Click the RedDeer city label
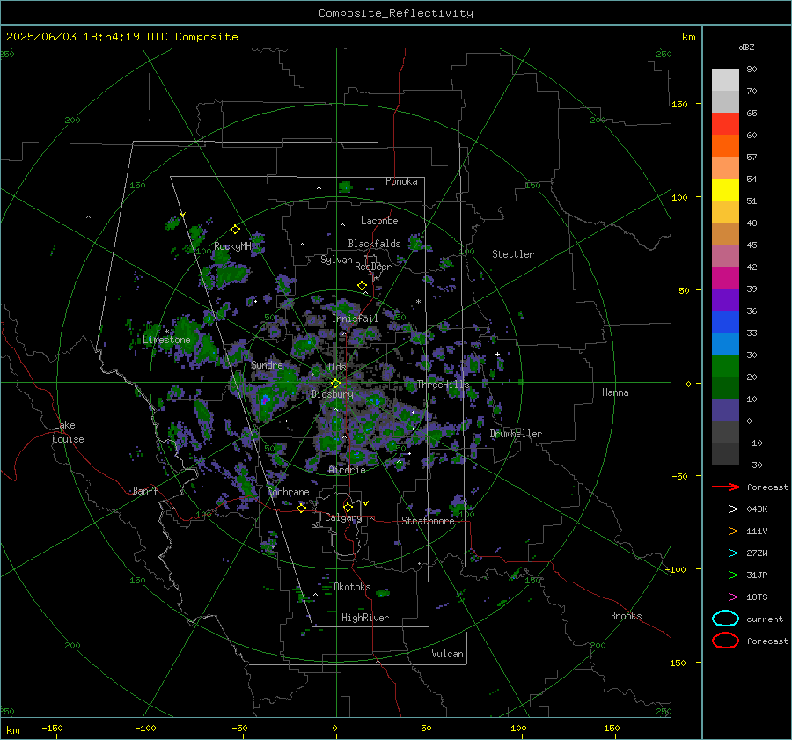Screen dimensions: 792x740 (x=373, y=267)
